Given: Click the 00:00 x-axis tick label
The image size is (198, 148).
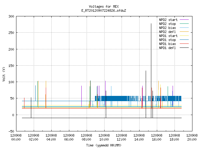Looking at the screenshot, I should click(16, 139).
